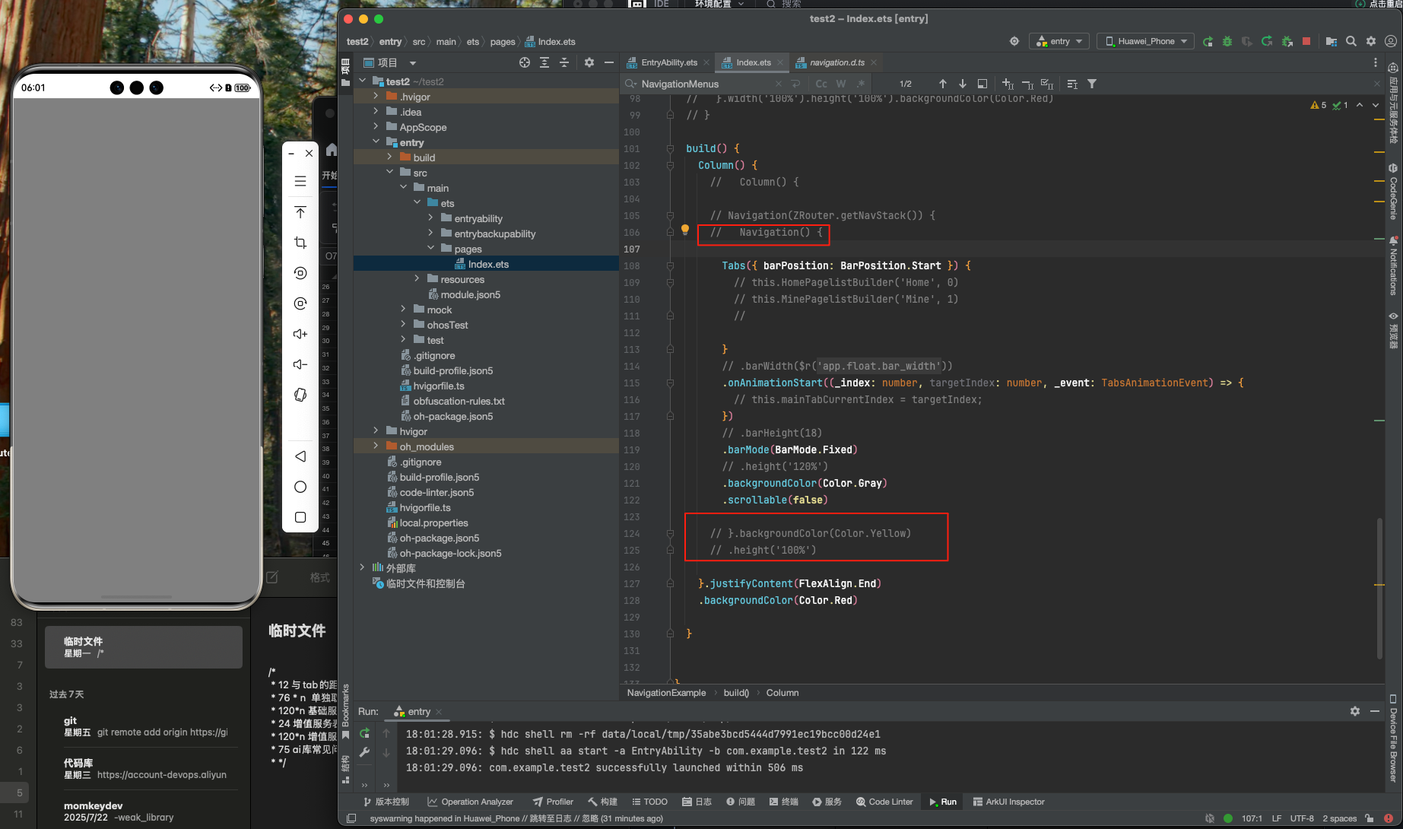Screen dimensions: 1403x829
Task: Open Project Structure icon in top toolbar
Action: [1331, 41]
